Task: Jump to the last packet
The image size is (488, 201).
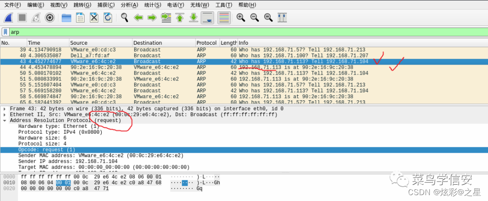Action: [193, 18]
